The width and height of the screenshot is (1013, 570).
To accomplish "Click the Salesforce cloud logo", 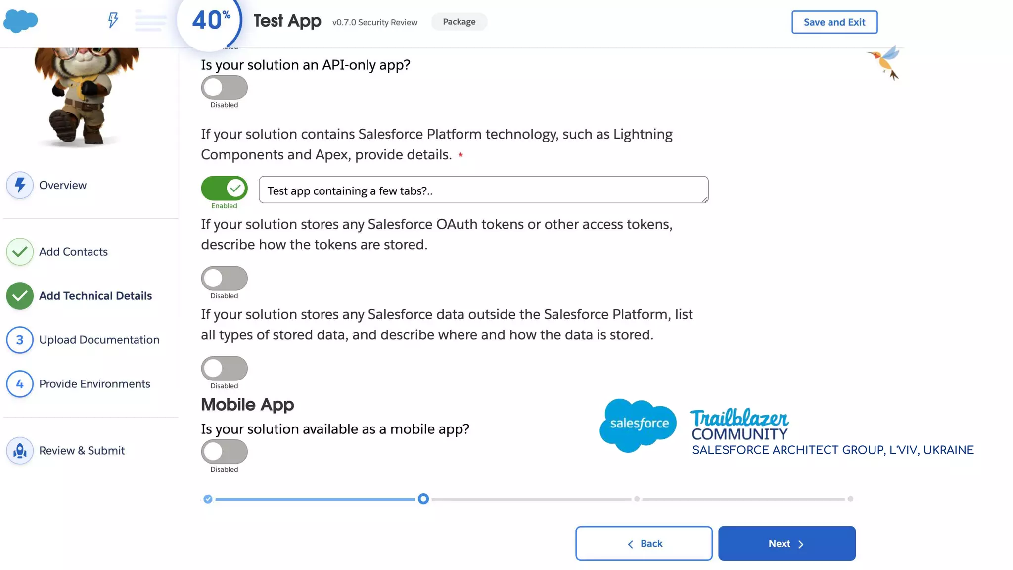I will [21, 21].
